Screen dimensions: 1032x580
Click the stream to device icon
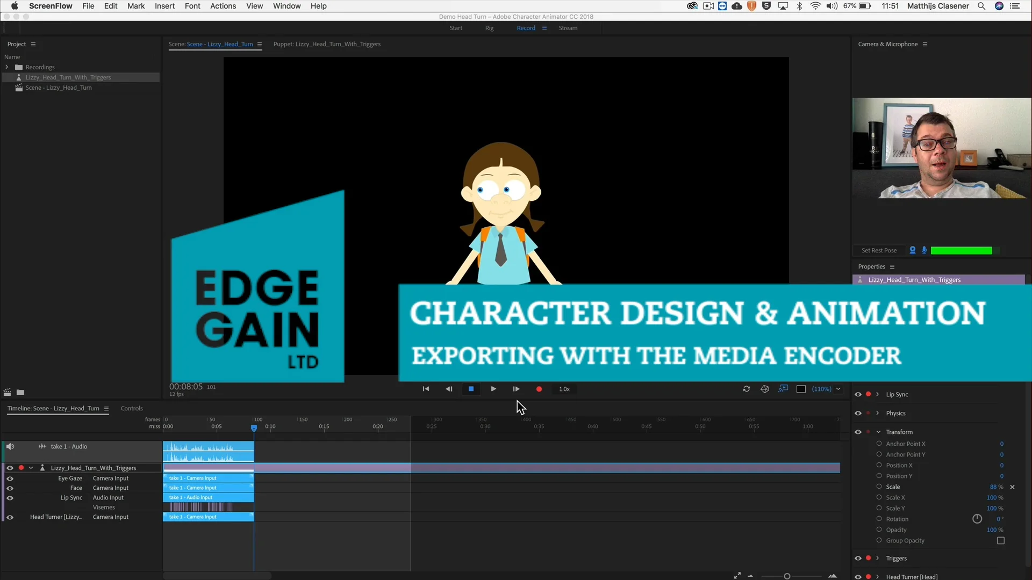(783, 389)
